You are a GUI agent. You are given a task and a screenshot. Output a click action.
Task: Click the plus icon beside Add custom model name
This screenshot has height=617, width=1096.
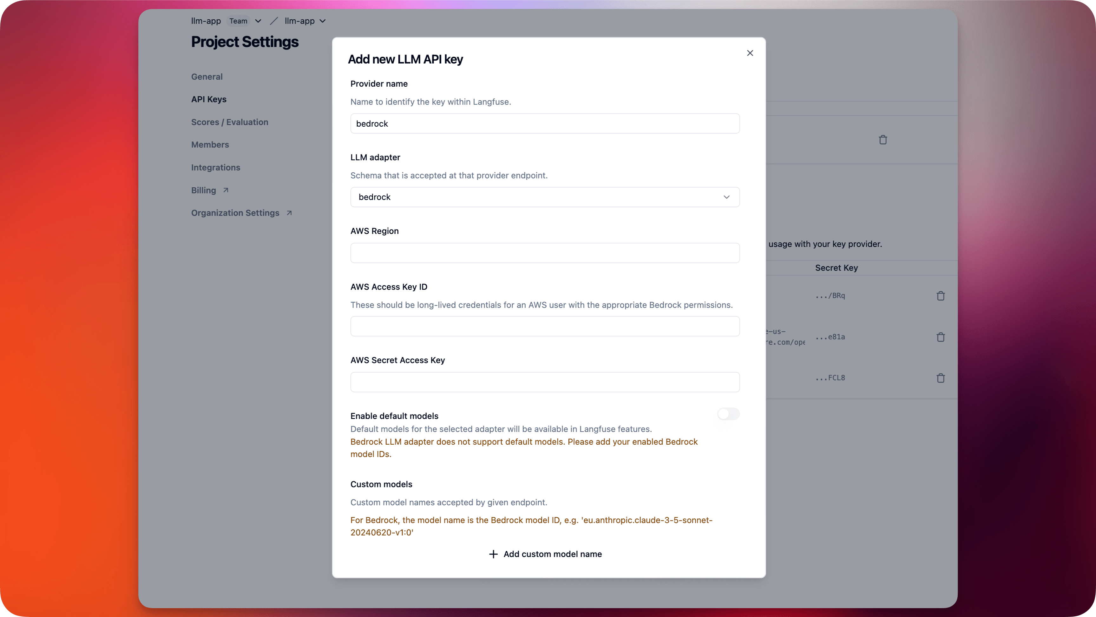point(493,554)
